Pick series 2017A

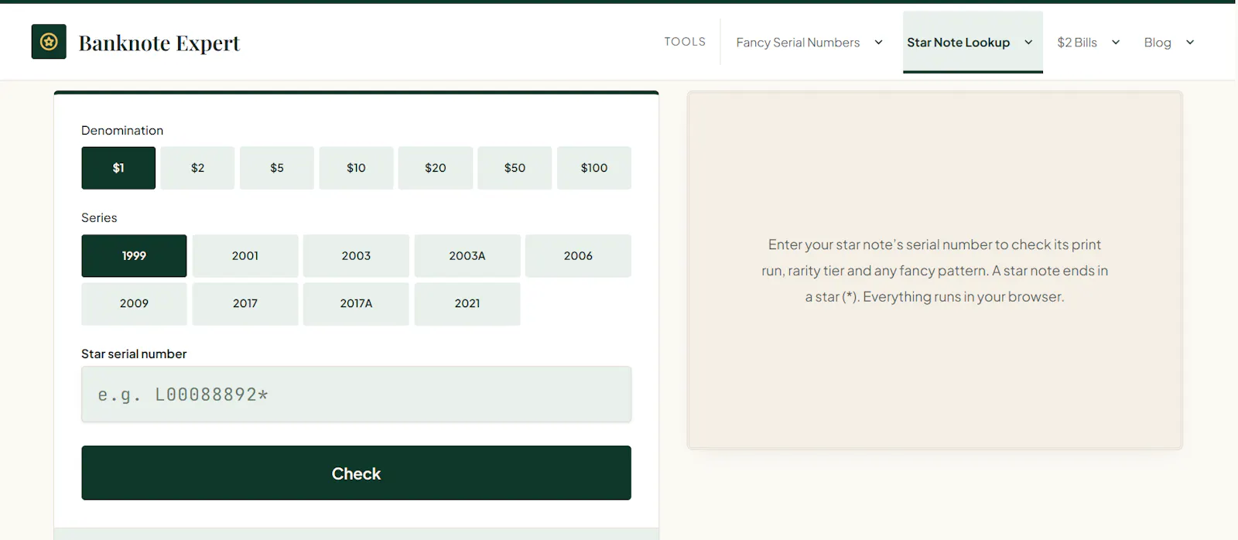pyautogui.click(x=356, y=304)
